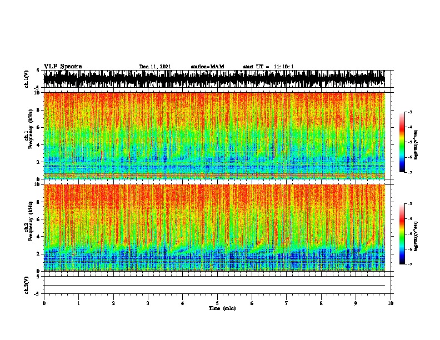Click time axis tick label "3"
The image size is (440, 340).
pos(148,303)
